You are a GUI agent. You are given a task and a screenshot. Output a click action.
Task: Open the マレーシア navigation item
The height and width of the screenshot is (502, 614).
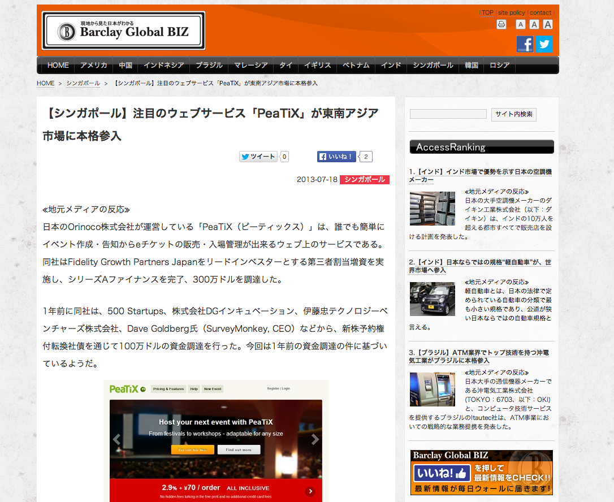tap(251, 65)
